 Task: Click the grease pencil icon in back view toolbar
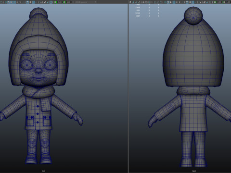pos(139,2)
